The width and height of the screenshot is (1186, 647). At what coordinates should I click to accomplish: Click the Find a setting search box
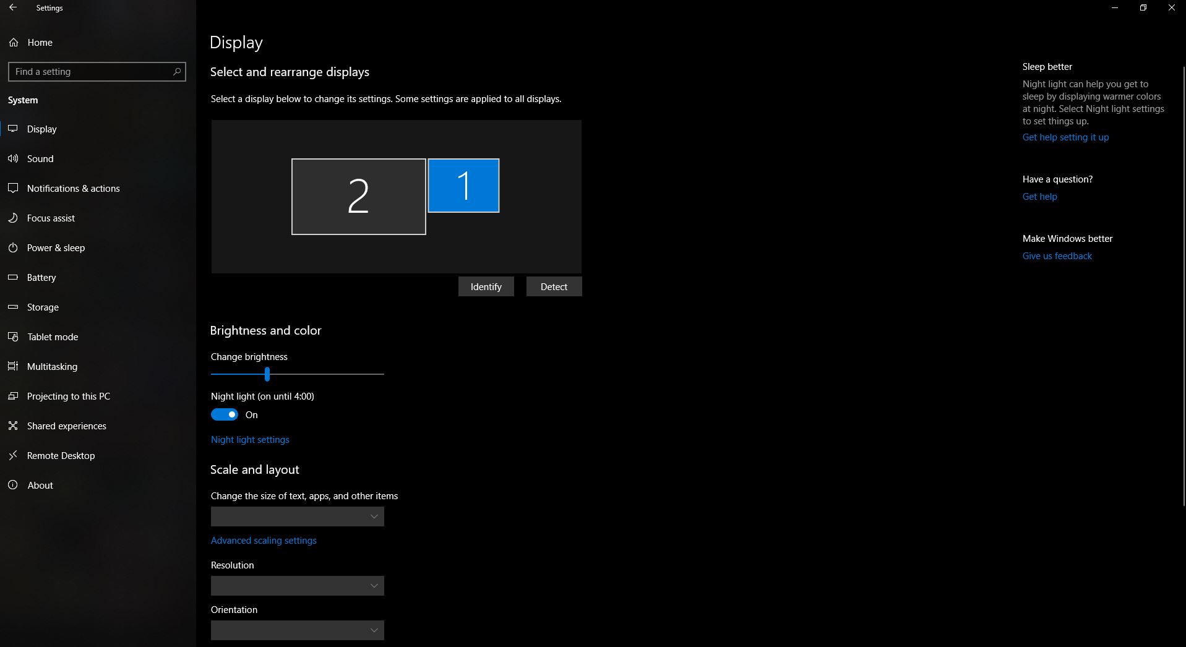[x=97, y=72]
